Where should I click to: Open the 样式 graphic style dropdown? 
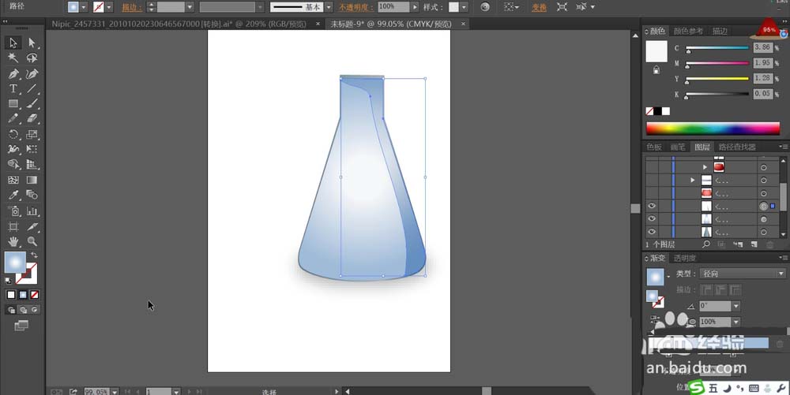click(x=464, y=7)
